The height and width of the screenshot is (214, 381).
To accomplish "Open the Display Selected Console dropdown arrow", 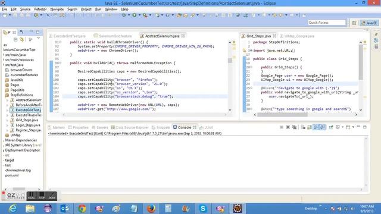I will click(x=343, y=127).
